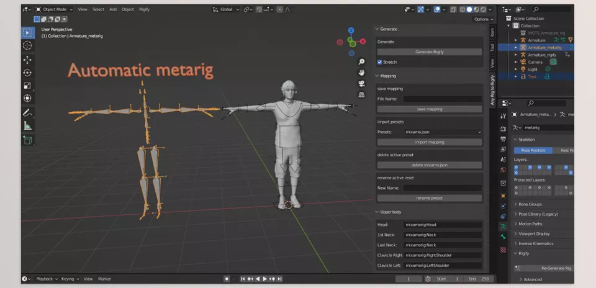Open the Select menu

[98, 9]
